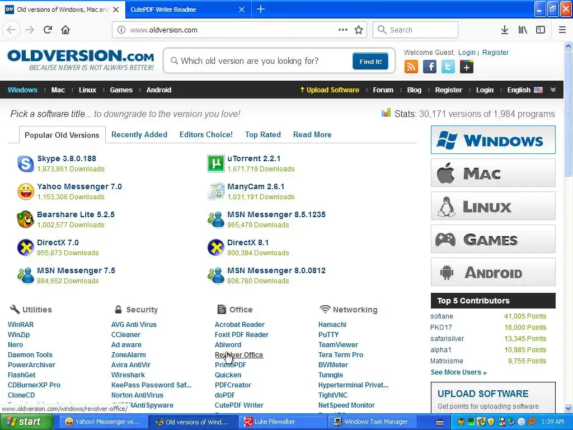Open the Facebook social icon
The width and height of the screenshot is (573, 430).
[x=430, y=67]
